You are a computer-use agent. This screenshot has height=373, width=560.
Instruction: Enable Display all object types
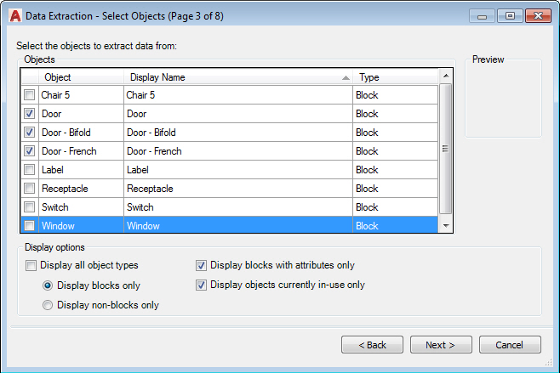31,265
